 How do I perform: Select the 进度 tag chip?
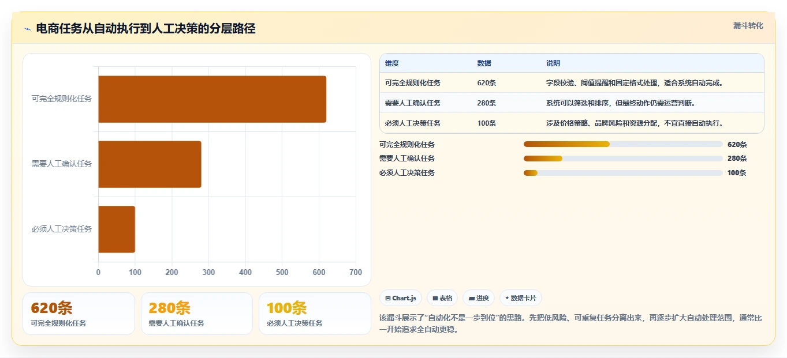479,298
